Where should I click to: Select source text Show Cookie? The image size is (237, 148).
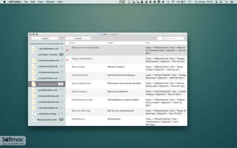[x=78, y=67]
